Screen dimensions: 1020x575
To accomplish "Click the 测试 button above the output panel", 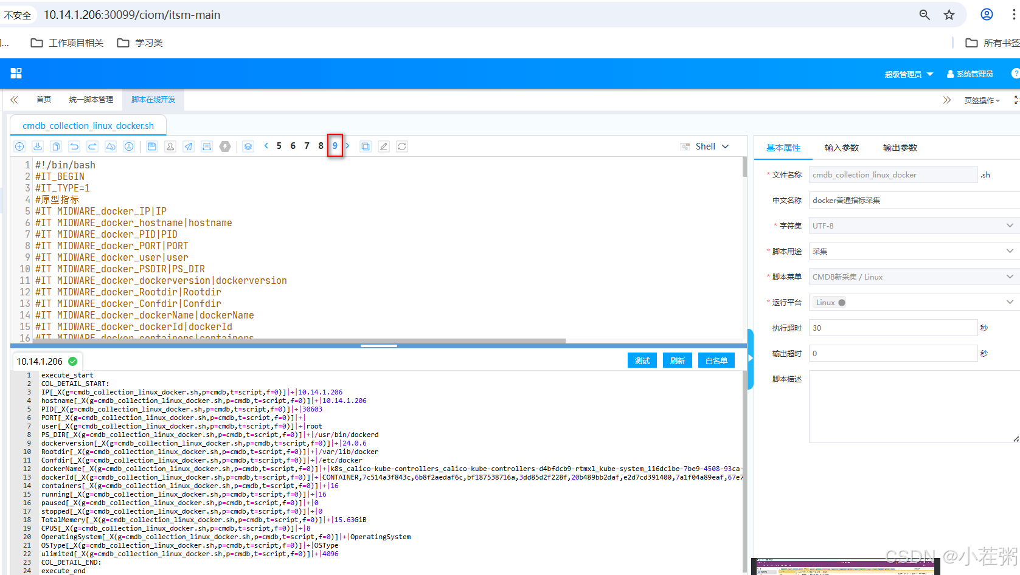I will click(642, 360).
